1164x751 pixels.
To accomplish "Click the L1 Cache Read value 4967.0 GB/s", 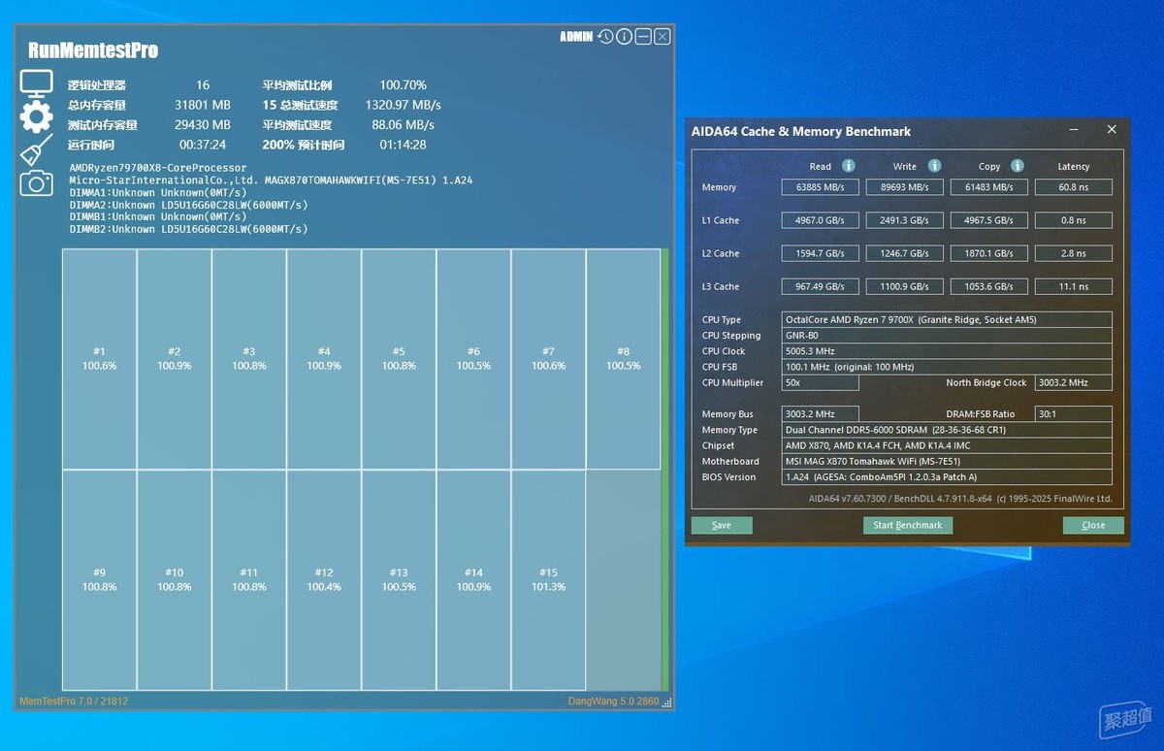I will 821,220.
